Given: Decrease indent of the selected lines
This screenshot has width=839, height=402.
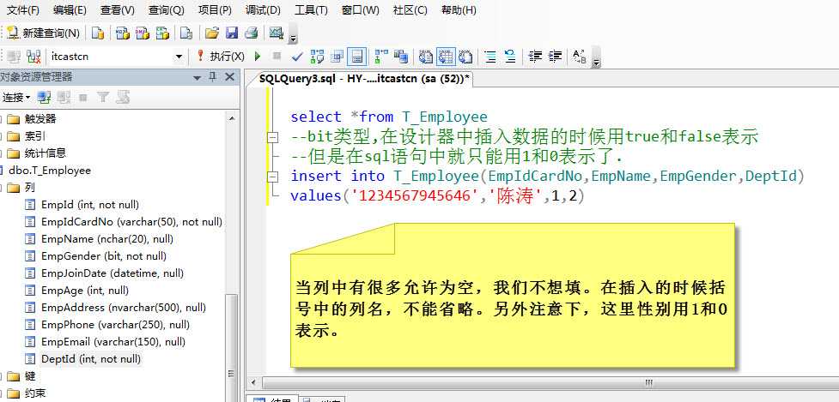Looking at the screenshot, I should click(x=534, y=56).
